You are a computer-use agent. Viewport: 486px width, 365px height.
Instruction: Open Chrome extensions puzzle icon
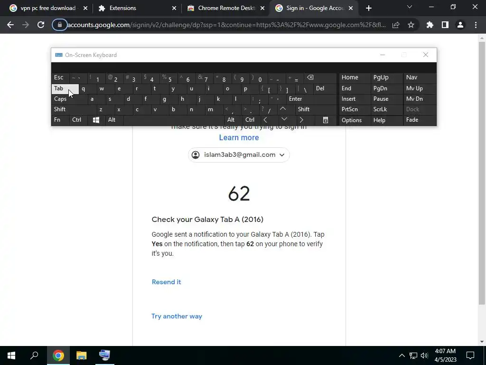[430, 25]
